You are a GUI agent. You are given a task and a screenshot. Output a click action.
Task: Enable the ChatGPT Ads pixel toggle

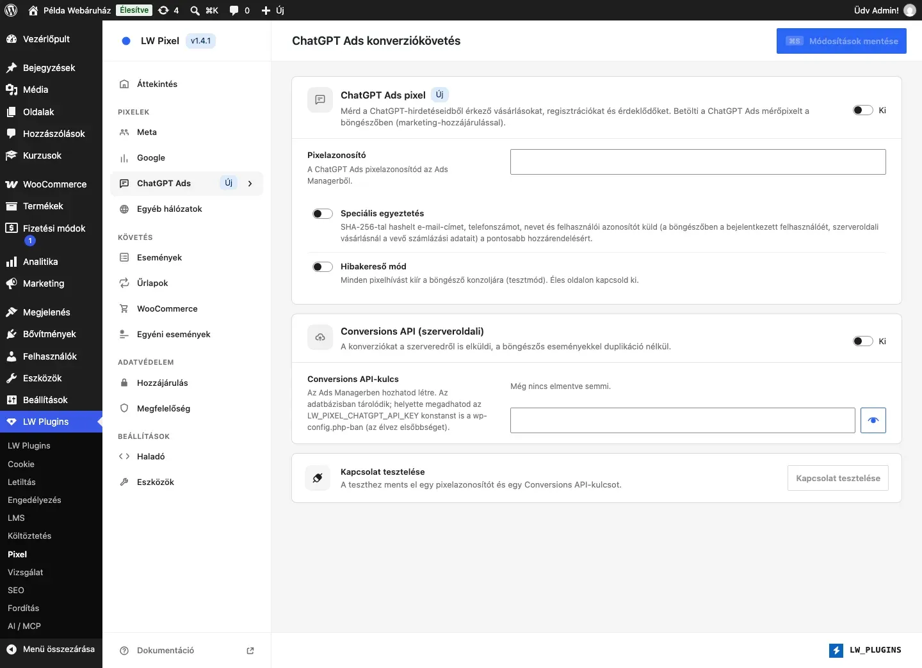[x=863, y=110]
